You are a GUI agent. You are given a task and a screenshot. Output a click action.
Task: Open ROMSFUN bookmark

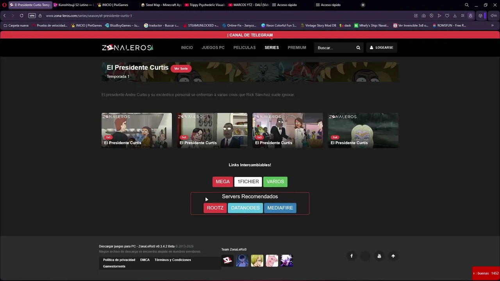tap(449, 25)
